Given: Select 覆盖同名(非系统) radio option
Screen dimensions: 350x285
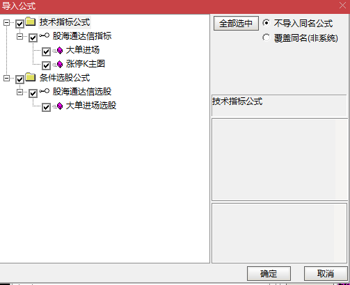Looking at the screenshot, I should coord(267,38).
